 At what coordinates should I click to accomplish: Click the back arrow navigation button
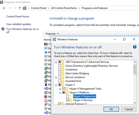pos(4,8)
